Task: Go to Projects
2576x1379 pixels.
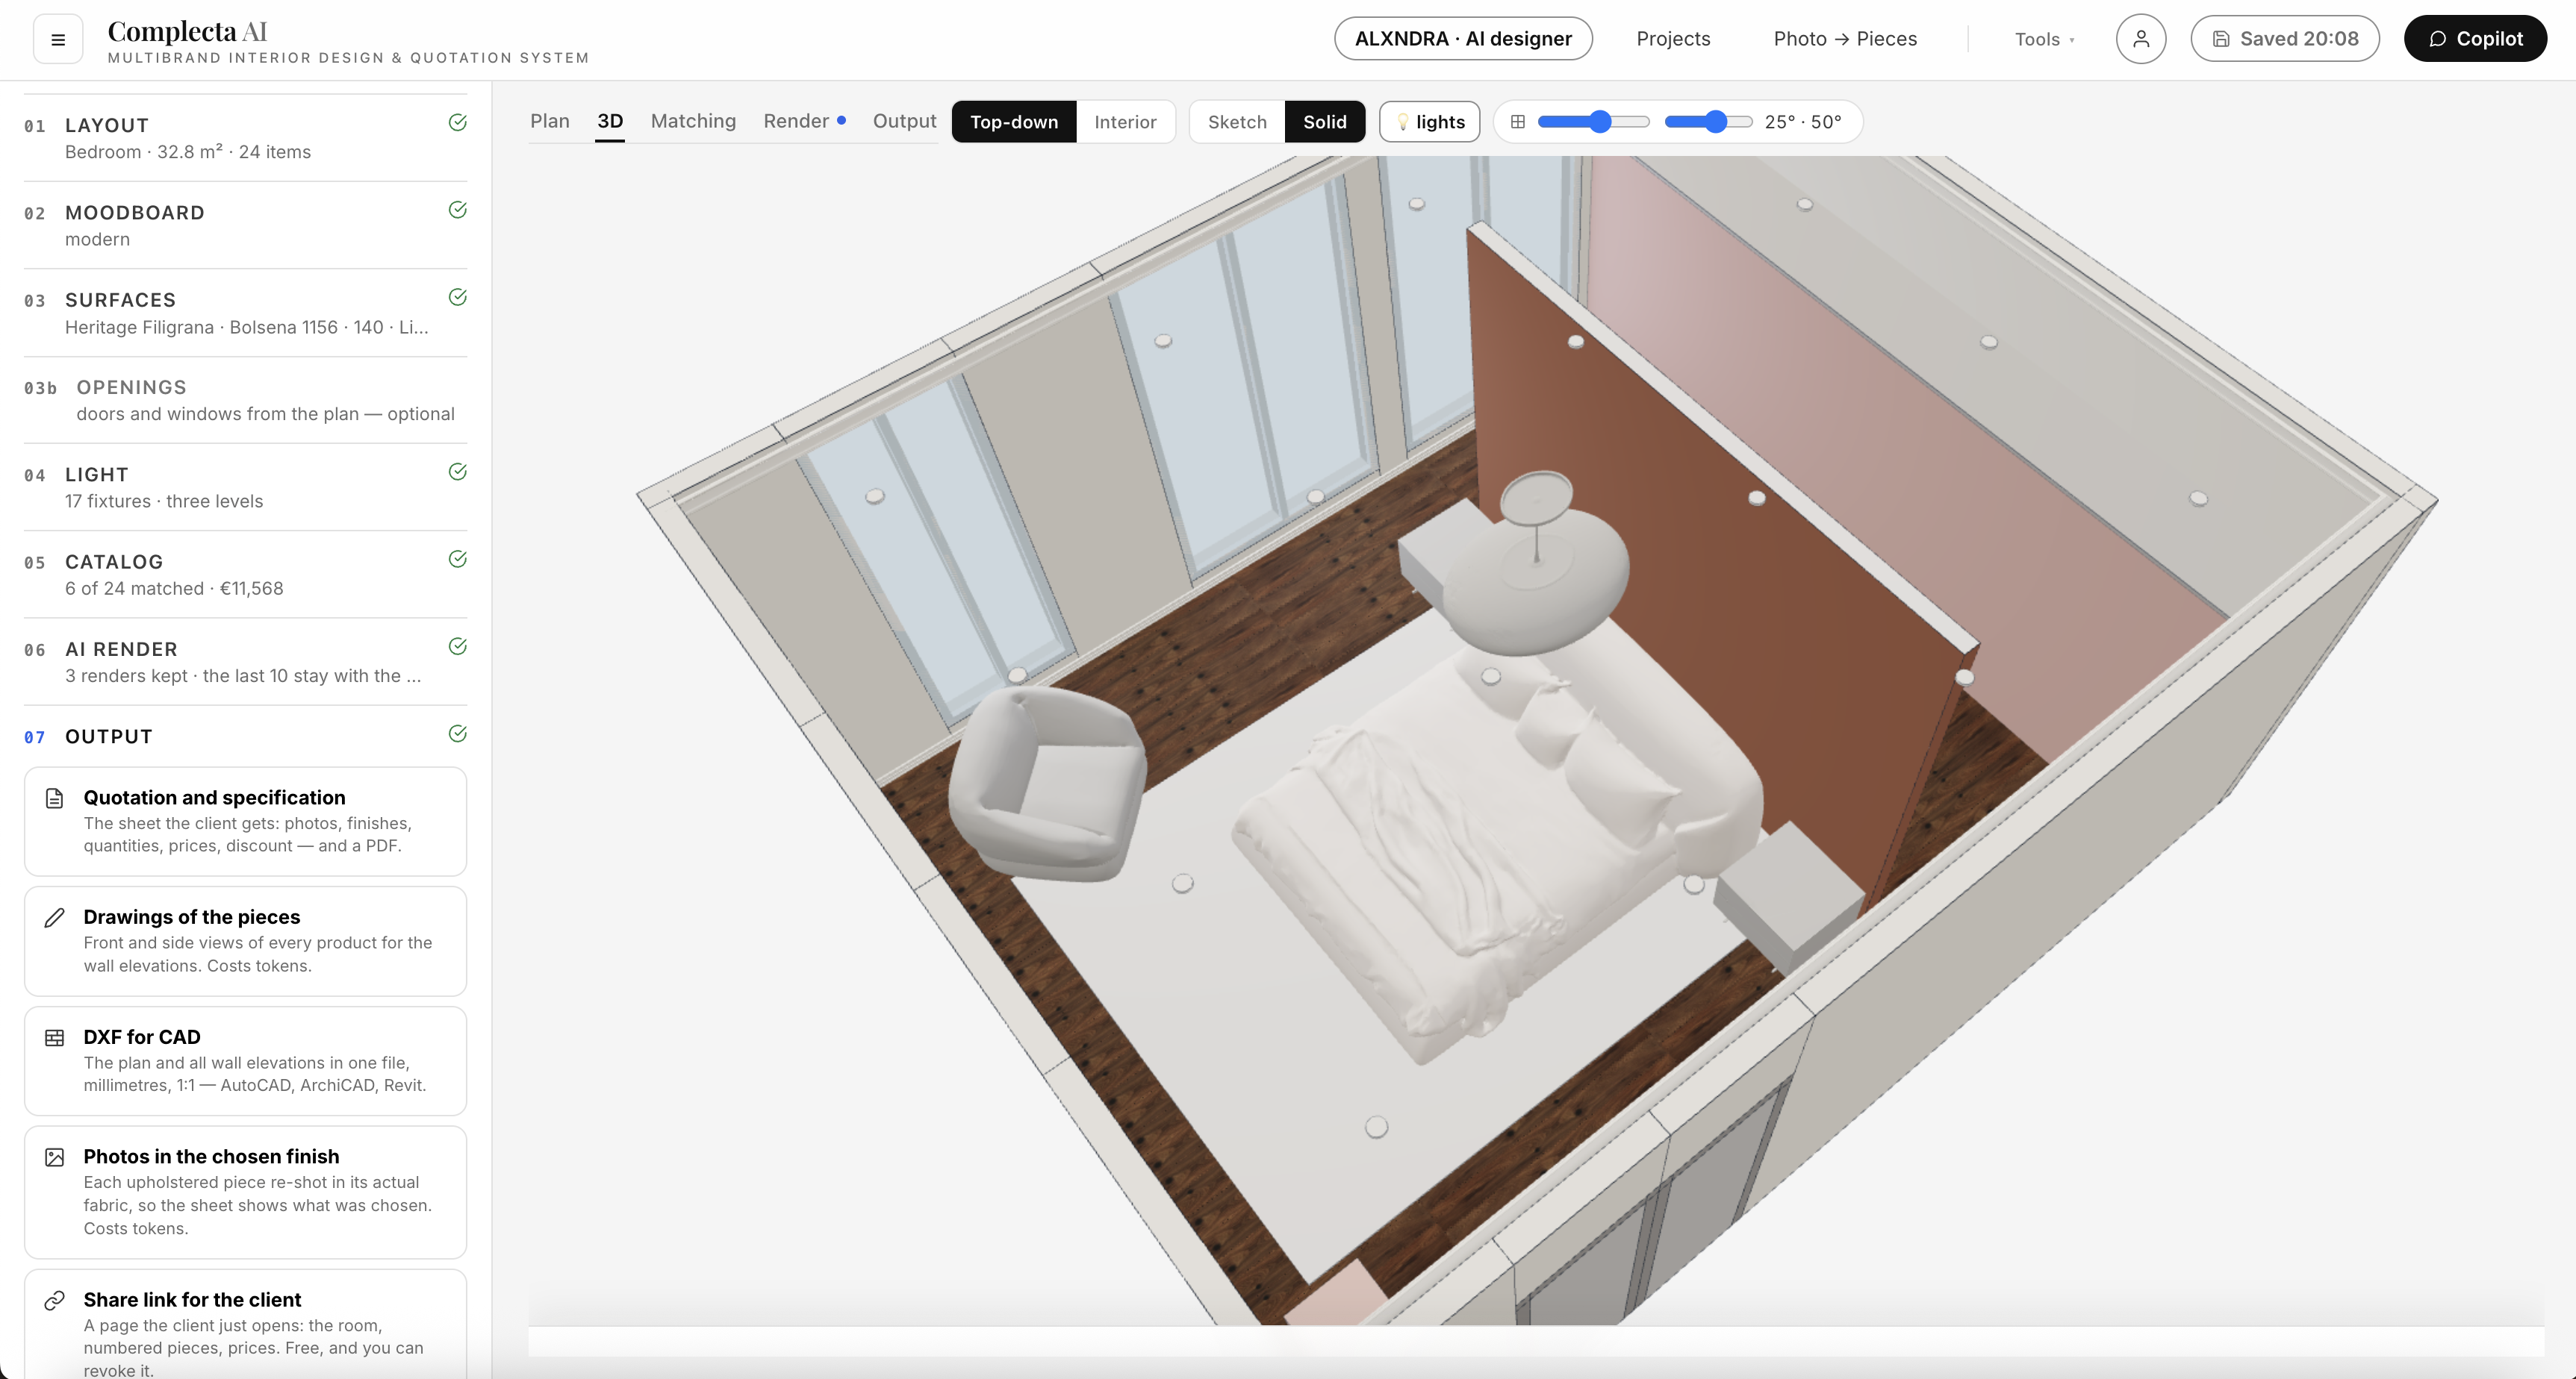Action: [1673, 39]
